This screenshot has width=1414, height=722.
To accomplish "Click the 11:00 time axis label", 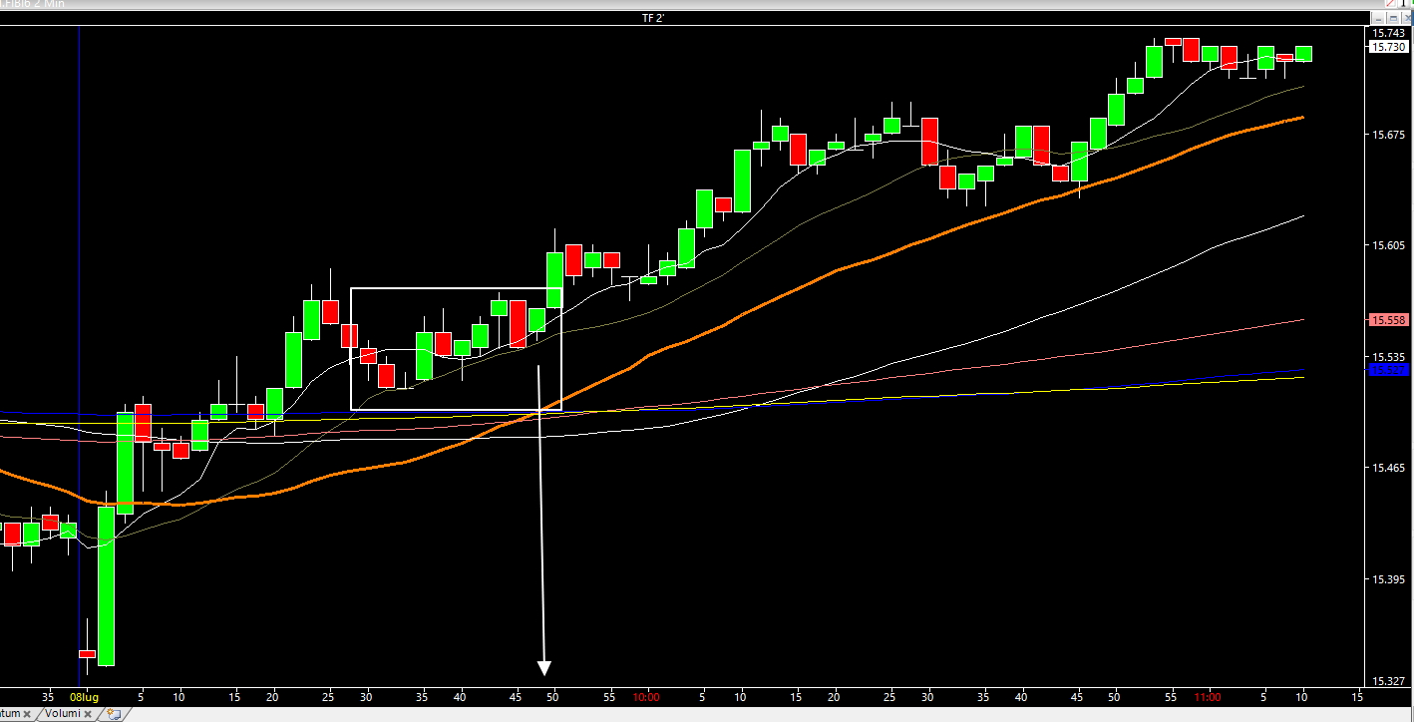I will 1208,696.
